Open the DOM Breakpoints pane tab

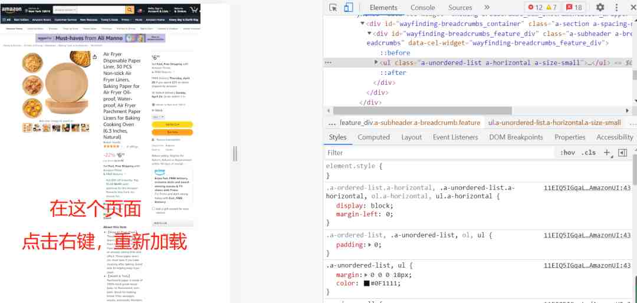(x=516, y=137)
